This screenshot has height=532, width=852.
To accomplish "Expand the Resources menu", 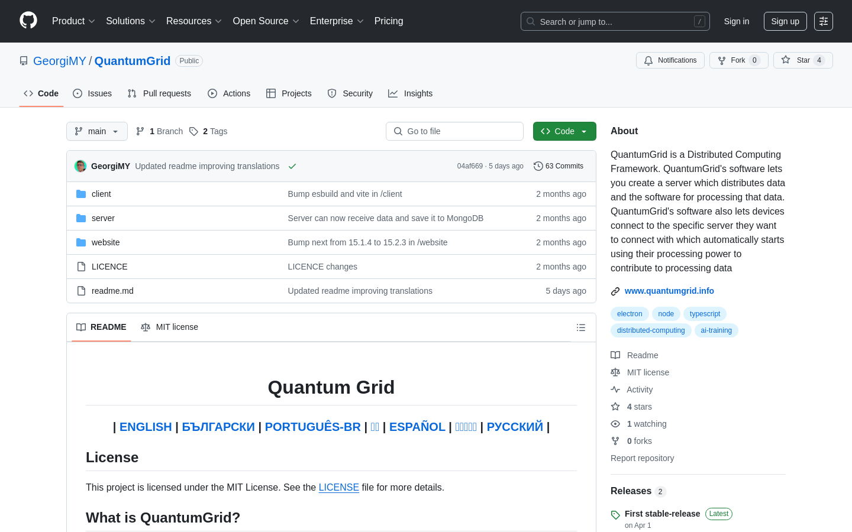I will click(x=194, y=21).
